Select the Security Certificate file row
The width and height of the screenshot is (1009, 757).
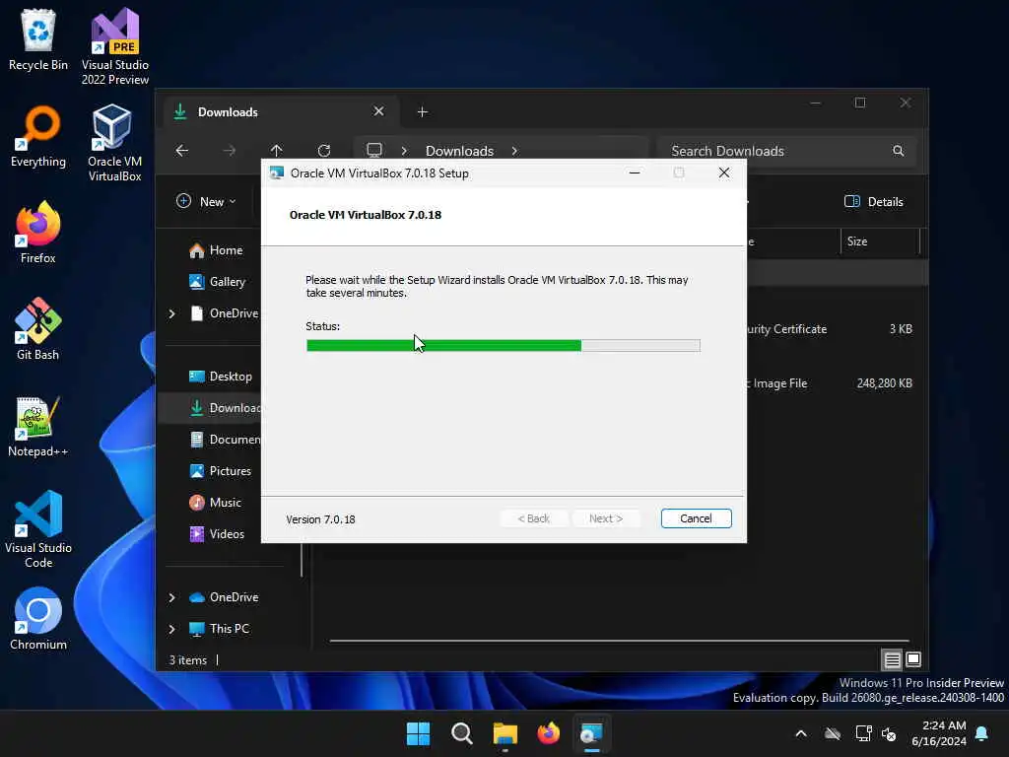pyautogui.click(x=837, y=329)
